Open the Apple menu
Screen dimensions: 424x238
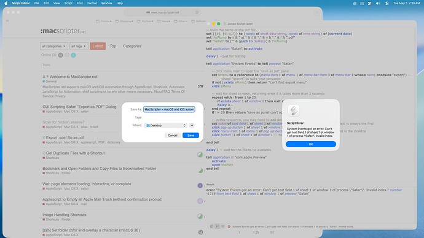point(6,3)
